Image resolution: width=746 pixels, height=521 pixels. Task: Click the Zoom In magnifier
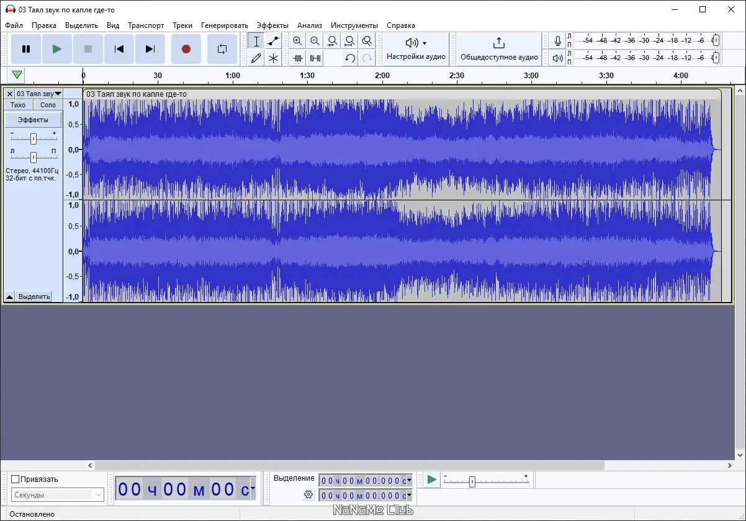pos(298,42)
